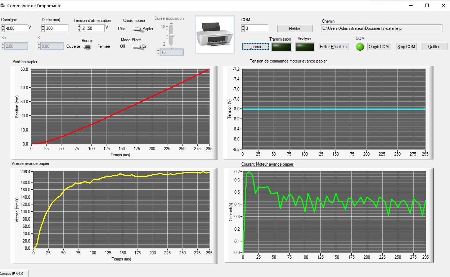Increase Tension d'alimentation with up arrow
This screenshot has width=450, height=277.
(x=80, y=26)
